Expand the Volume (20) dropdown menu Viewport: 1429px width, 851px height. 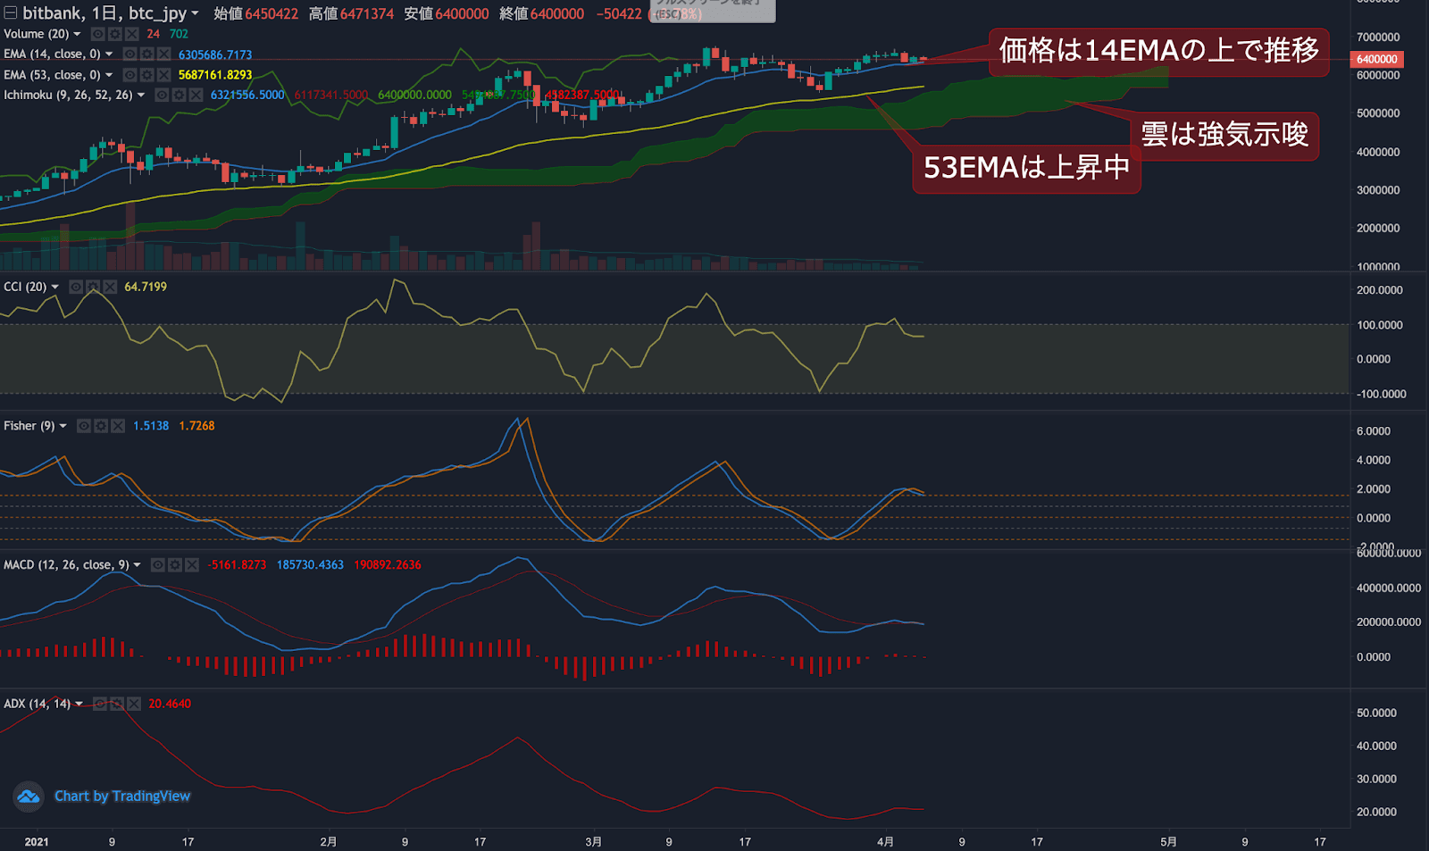(78, 34)
